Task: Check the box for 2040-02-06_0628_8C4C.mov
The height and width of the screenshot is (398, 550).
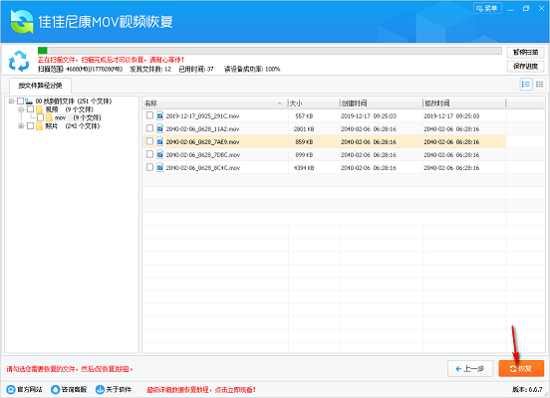Action: click(x=149, y=167)
